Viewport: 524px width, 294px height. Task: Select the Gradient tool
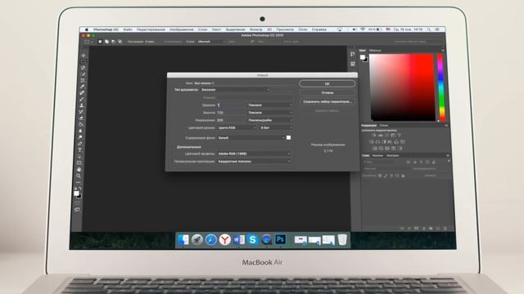coord(80,124)
